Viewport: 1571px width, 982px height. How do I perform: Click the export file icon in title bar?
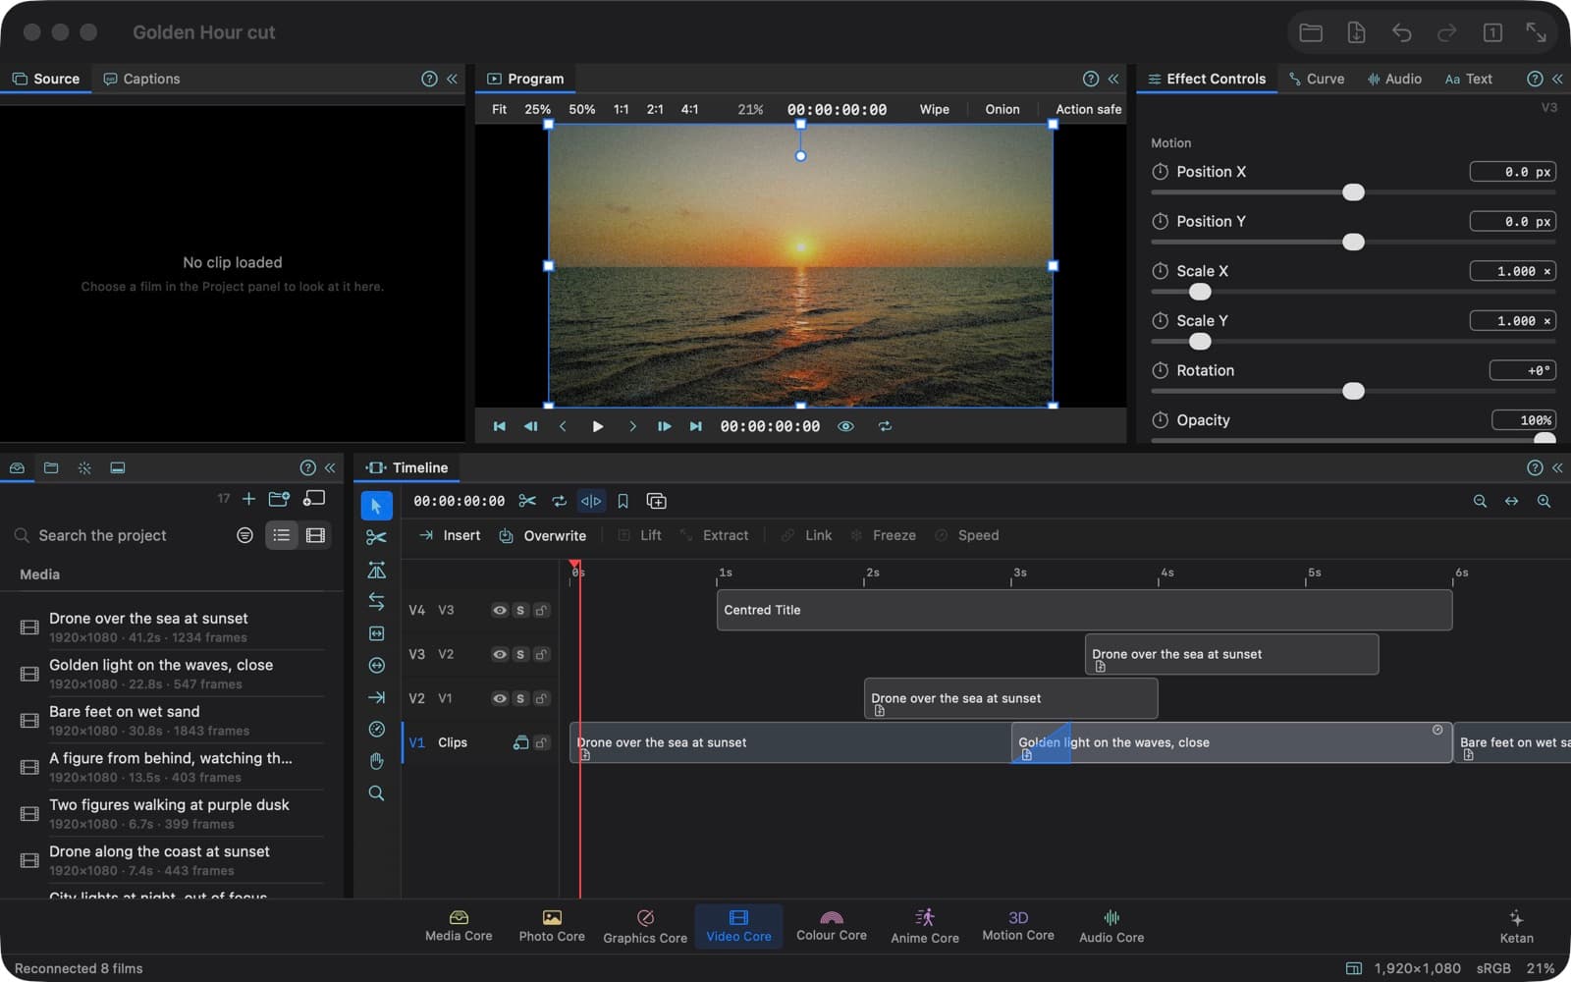point(1356,32)
